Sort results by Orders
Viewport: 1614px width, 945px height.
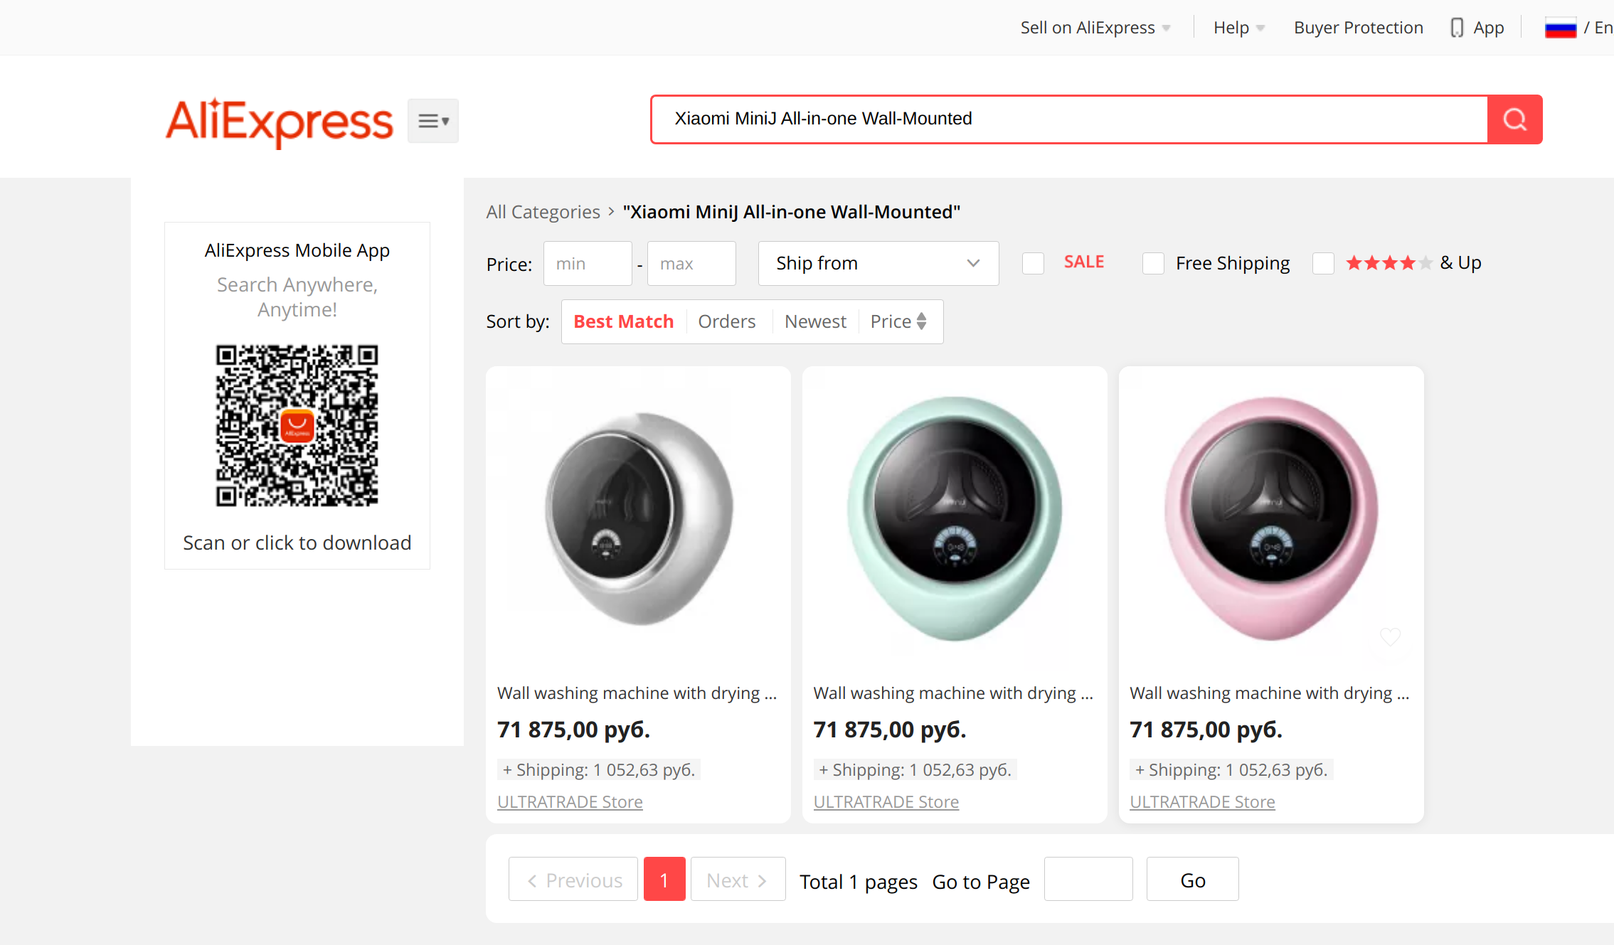pos(726,321)
